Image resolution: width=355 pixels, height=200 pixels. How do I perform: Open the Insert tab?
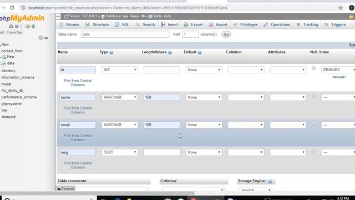tap(170, 24)
